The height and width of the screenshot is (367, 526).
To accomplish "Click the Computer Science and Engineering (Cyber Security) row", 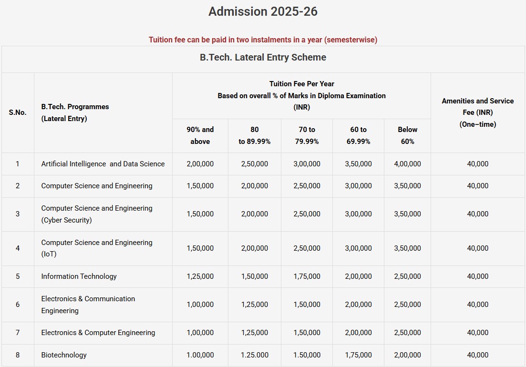I will (97, 214).
